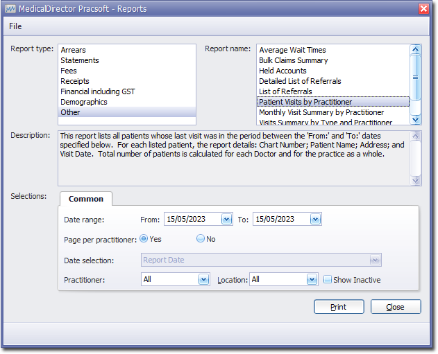Enable the Show Inactive checkbox

click(328, 280)
